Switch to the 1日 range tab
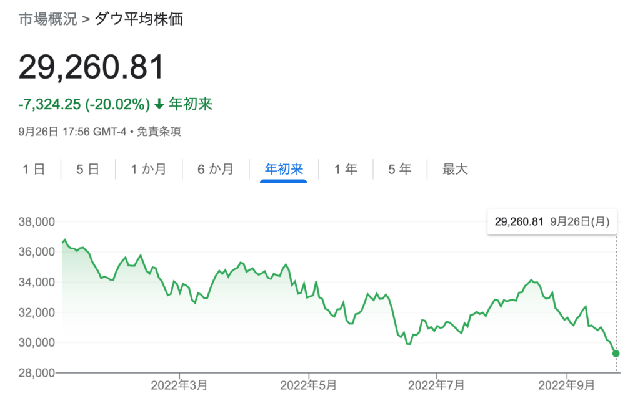The height and width of the screenshot is (401, 640). (33, 169)
